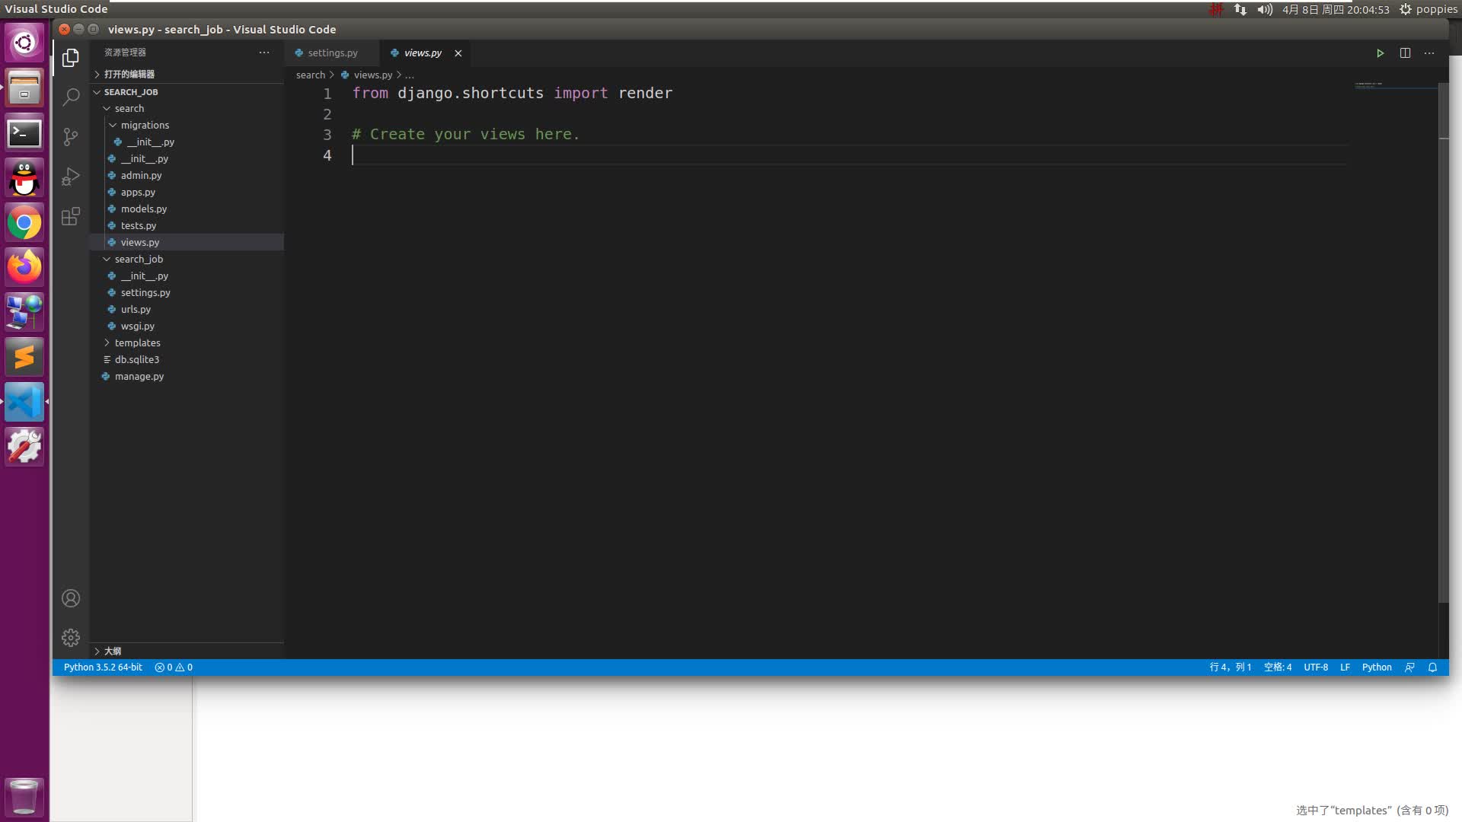Click search in the breadcrumb
The height and width of the screenshot is (822, 1462).
pos(310,75)
